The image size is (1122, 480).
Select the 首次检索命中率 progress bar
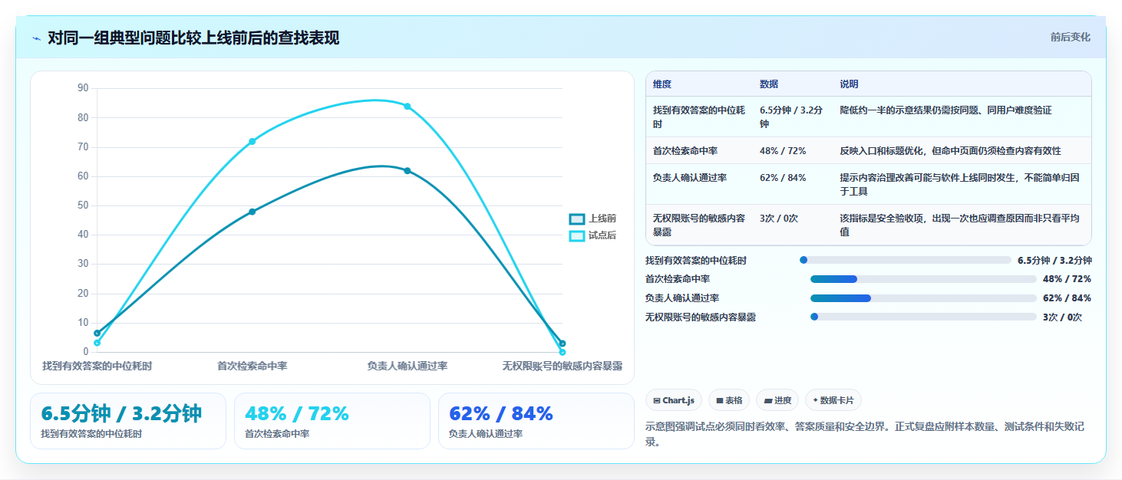[924, 279]
